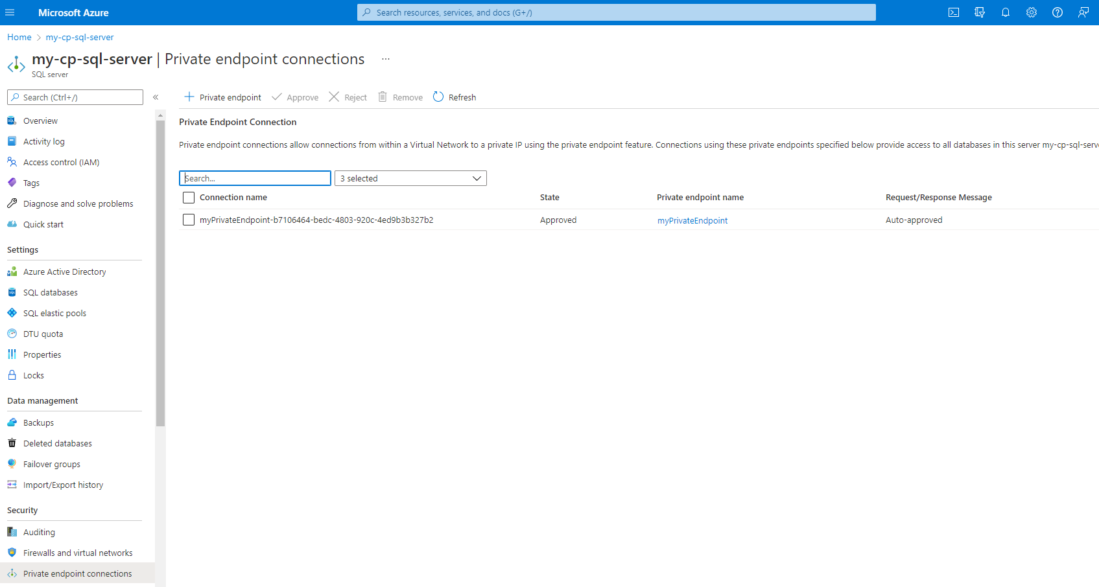Select Private endpoint connections menu item
This screenshot has width=1099, height=587.
pyautogui.click(x=77, y=573)
